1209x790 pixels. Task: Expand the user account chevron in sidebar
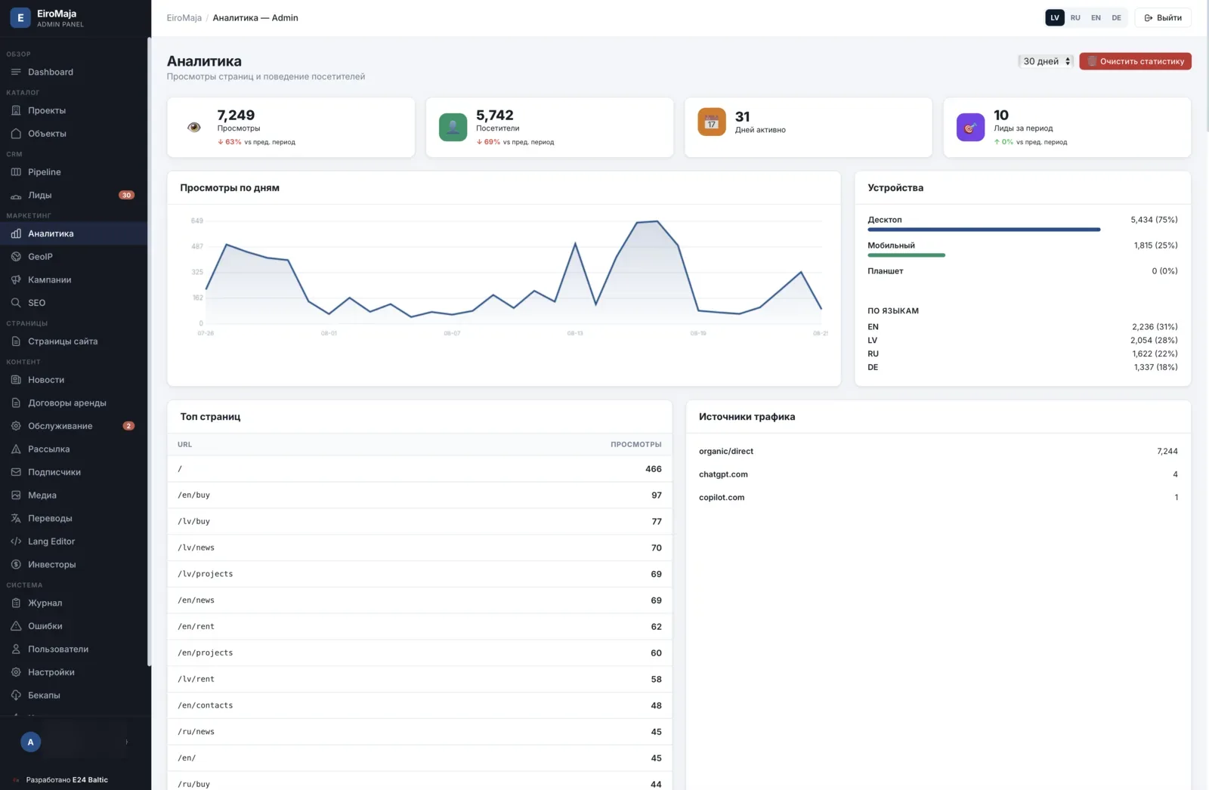(126, 742)
